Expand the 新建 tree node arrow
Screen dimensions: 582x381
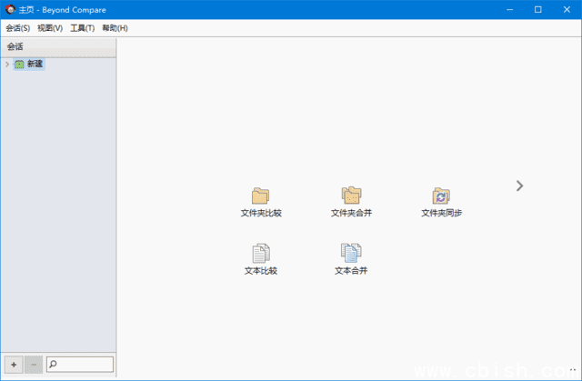tap(7, 65)
